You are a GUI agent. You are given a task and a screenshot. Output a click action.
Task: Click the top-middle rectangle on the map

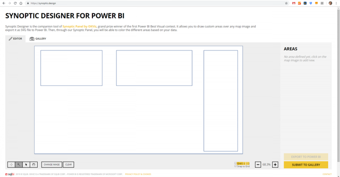coord(154,68)
